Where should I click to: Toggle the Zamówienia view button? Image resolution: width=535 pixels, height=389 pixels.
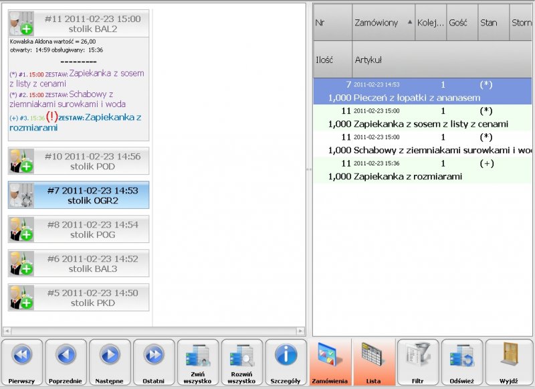click(330, 362)
